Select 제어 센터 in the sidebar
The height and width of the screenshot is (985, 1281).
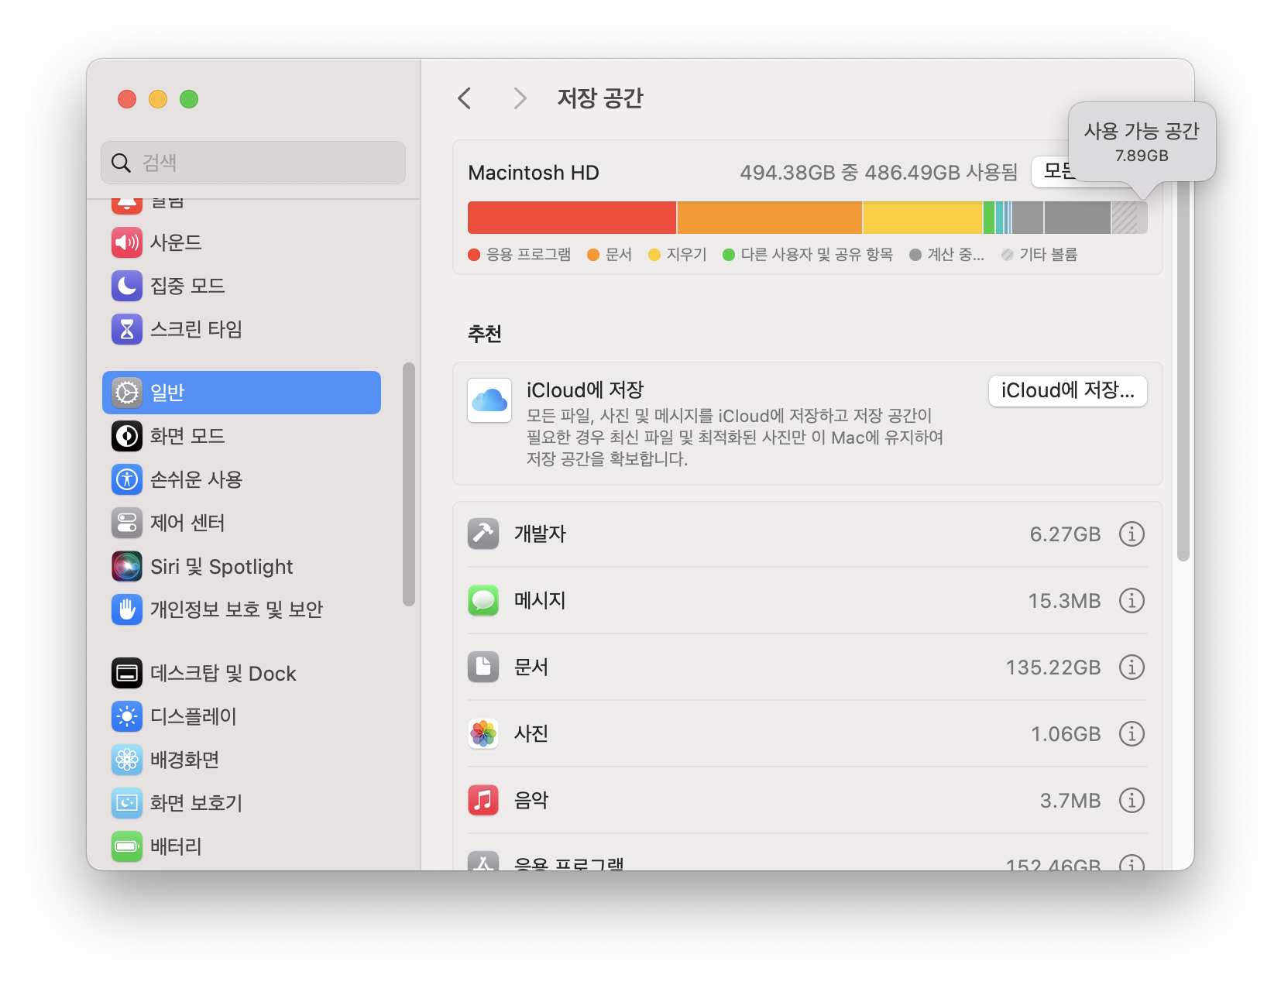(x=242, y=523)
